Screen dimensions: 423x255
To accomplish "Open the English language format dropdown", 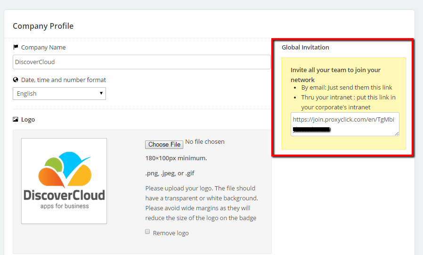I will pyautogui.click(x=59, y=93).
